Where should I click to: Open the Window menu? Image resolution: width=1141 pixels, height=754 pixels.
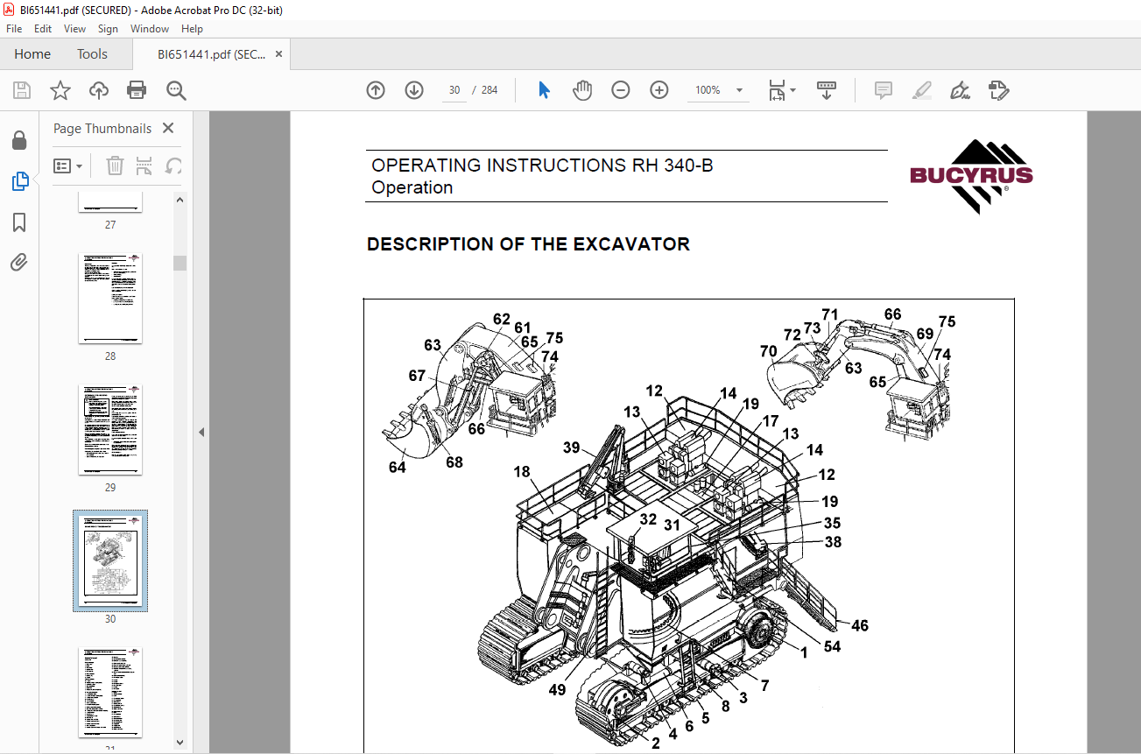coord(150,28)
